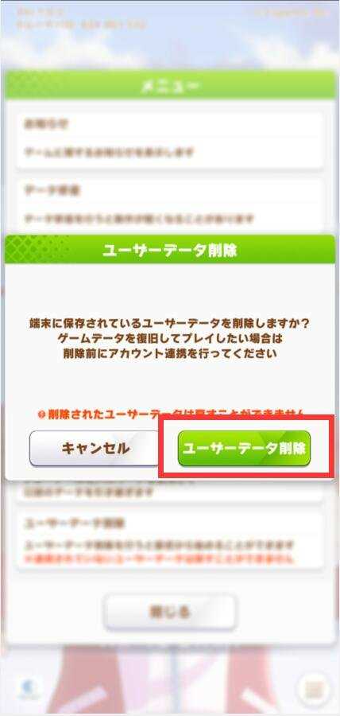Select the blurred ユーザーデータ削除 menu entry
The width and height of the screenshot is (340, 716).
(169, 540)
